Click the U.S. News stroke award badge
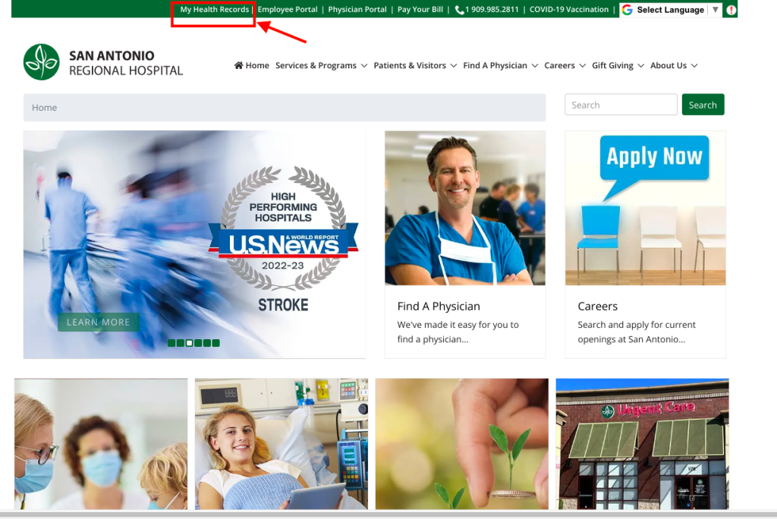The image size is (777, 519). 283,239
